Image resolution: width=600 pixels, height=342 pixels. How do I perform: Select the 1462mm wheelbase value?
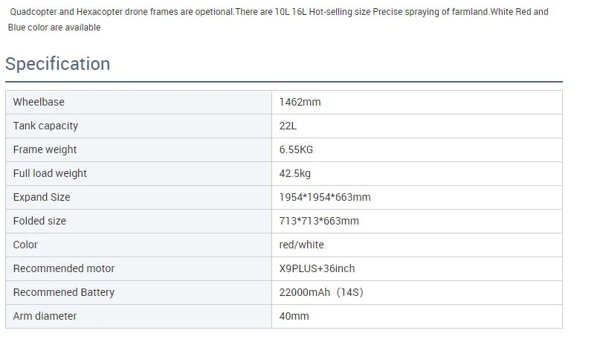[300, 102]
